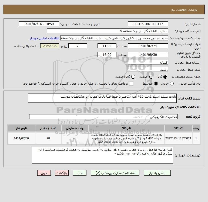Viewport: 208px width, 202px height.
Task: Click the validity time 16:00 field
Action: coord(107,54)
